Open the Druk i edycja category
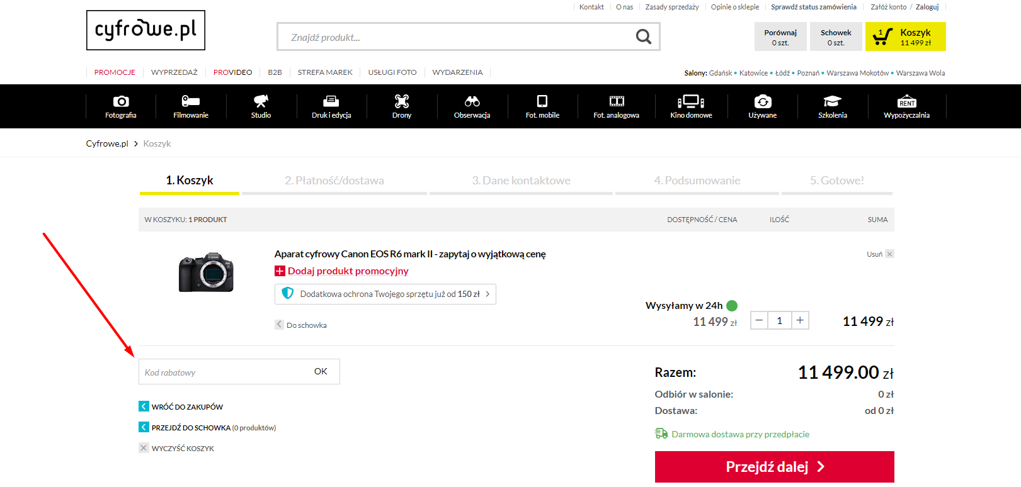1021x487 pixels. 331,106
